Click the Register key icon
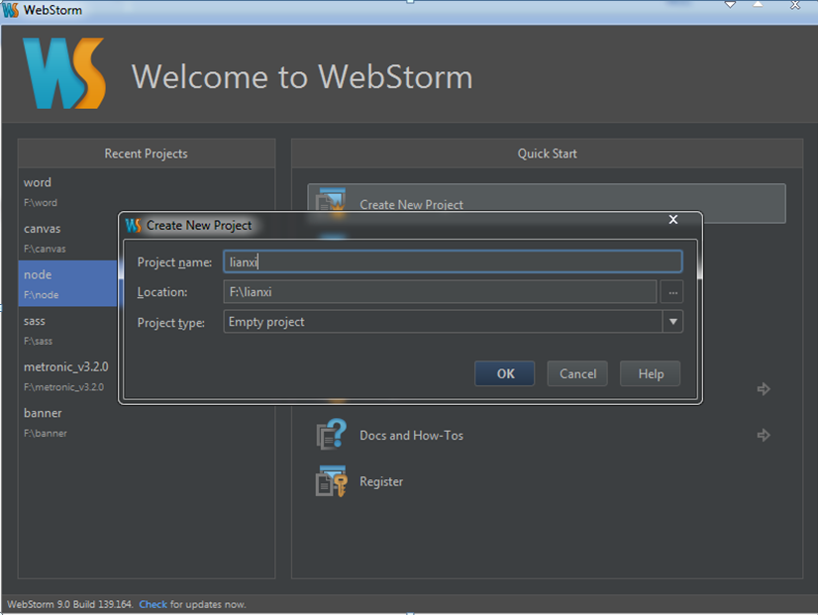818x615 pixels. pyautogui.click(x=332, y=481)
